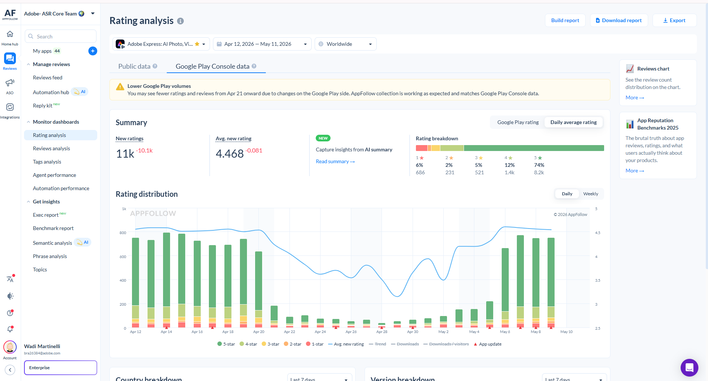Open the ASO megaphone icon
Image resolution: width=708 pixels, height=381 pixels.
(10, 83)
